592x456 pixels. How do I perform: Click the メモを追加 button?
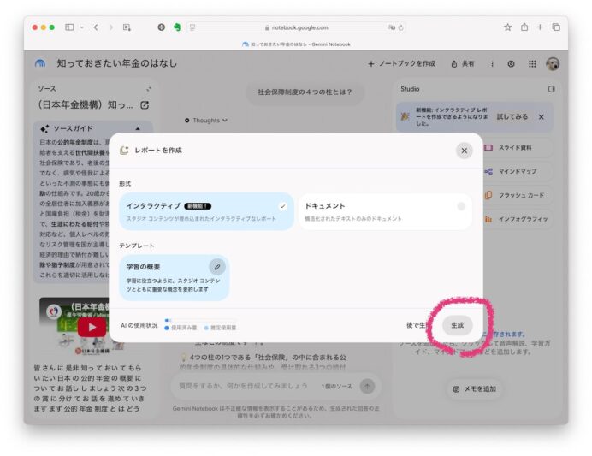click(475, 388)
